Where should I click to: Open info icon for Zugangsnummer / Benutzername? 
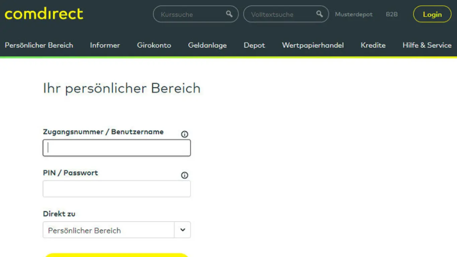pyautogui.click(x=185, y=134)
